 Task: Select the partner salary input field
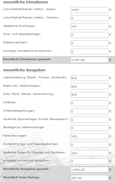89,18
